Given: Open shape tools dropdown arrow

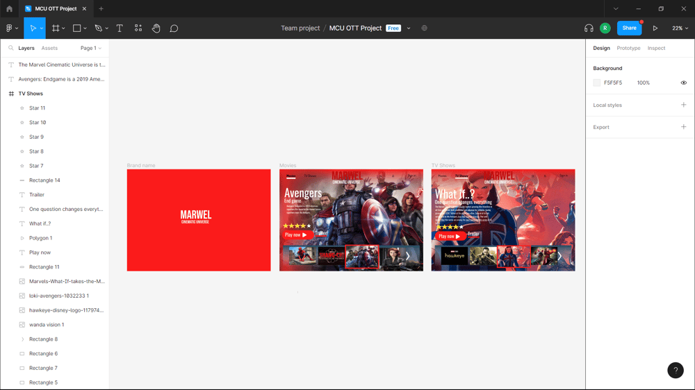Looking at the screenshot, I should 85,28.
